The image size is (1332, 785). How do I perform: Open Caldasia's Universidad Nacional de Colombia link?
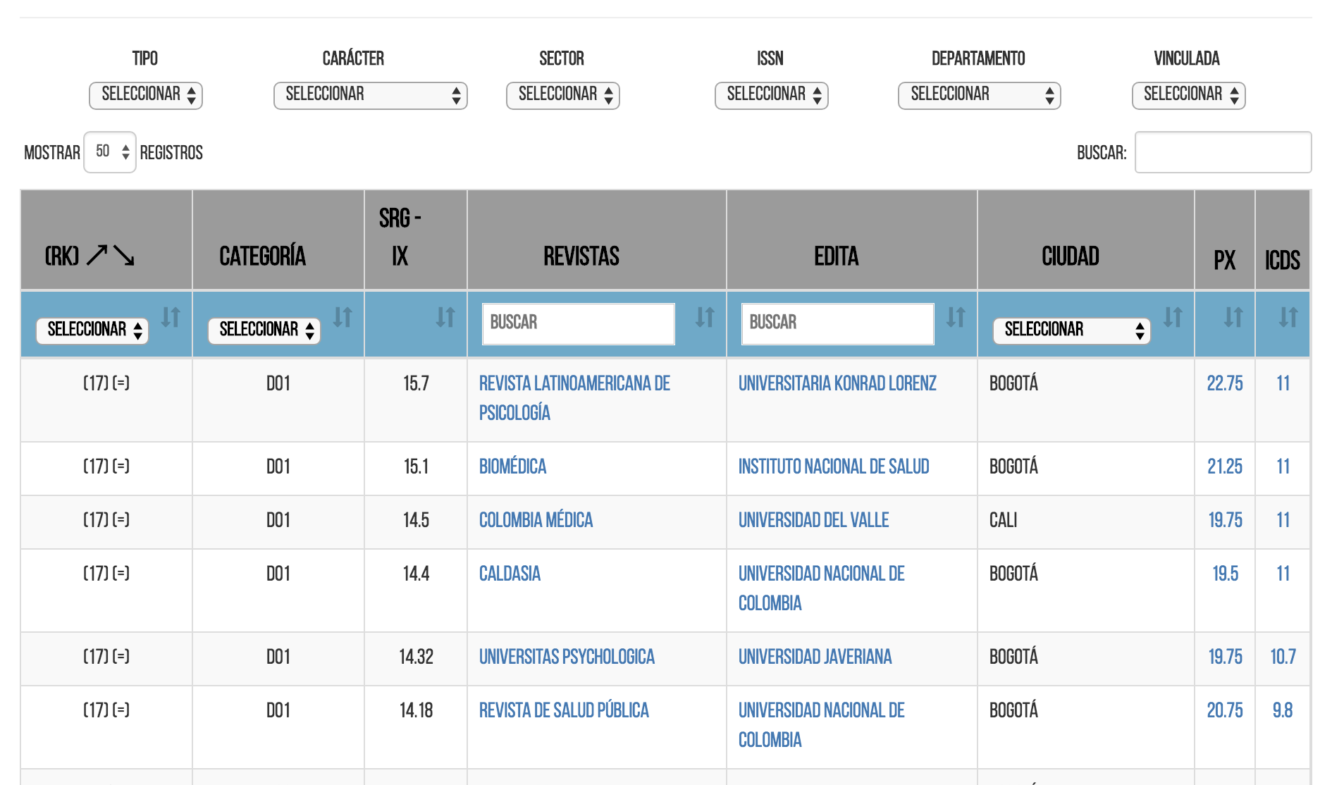(x=822, y=588)
